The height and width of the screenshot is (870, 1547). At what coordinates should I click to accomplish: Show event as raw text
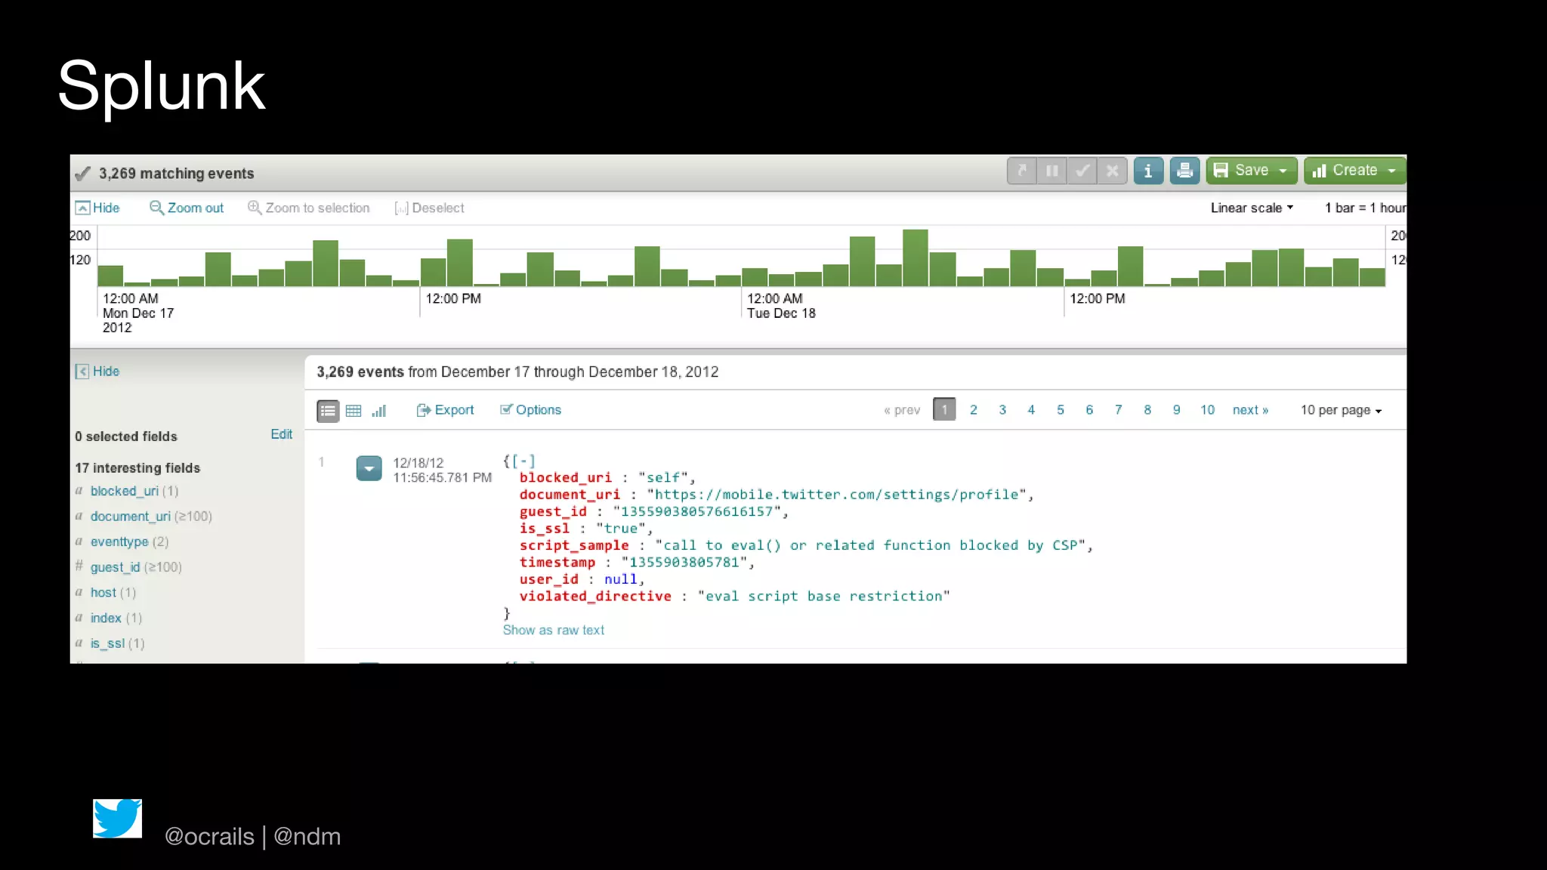(554, 631)
